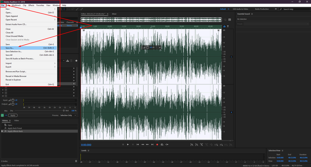Toggle the green effects rack power button
Screen dimensions: 311x167
click(x=2, y=115)
